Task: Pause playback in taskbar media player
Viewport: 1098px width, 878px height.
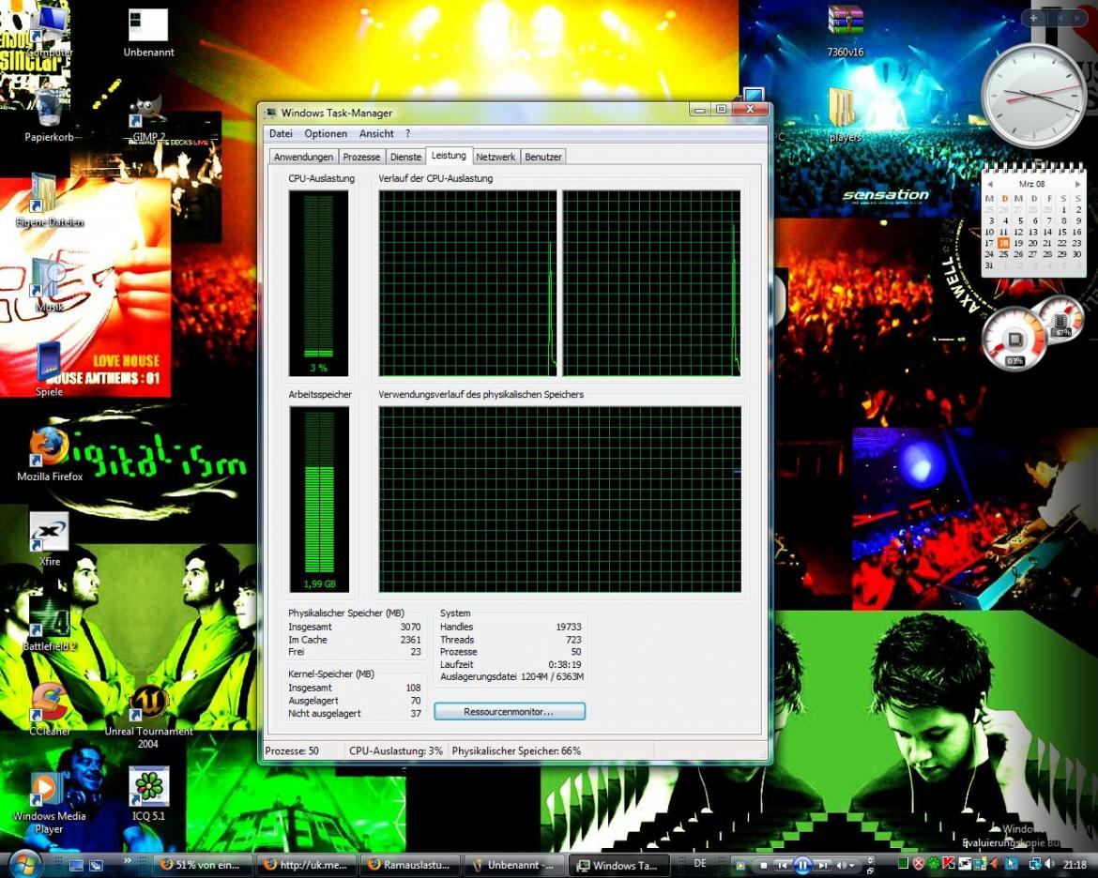Action: (802, 866)
